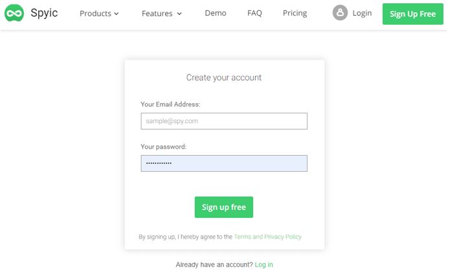
Task: Go to the Demo page
Action: click(216, 13)
